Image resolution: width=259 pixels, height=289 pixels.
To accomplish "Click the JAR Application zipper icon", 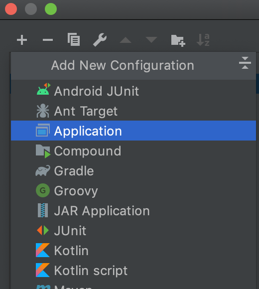I will 43,210.
